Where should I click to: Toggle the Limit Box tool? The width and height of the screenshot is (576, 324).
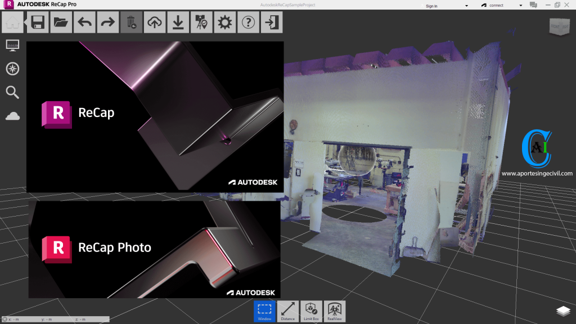pyautogui.click(x=312, y=310)
